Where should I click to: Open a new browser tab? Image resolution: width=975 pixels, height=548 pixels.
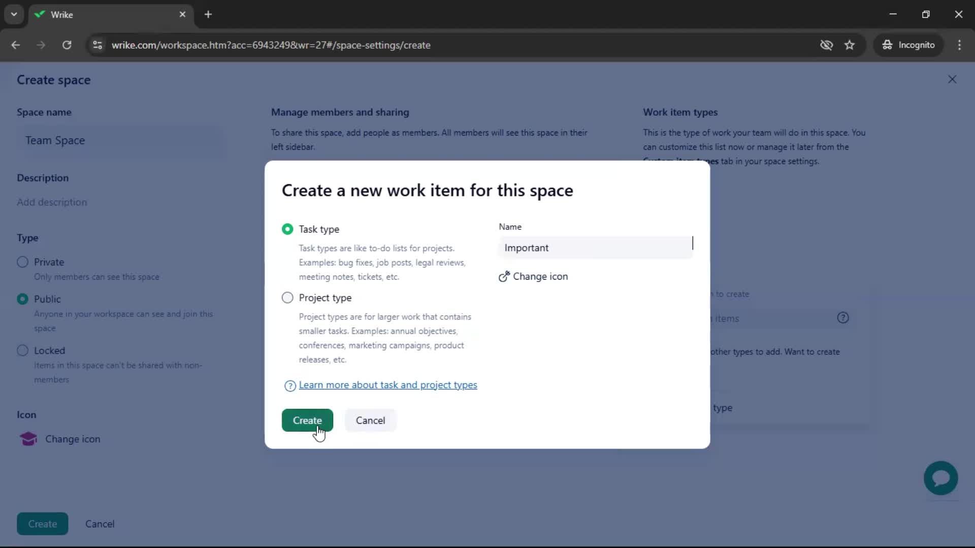[x=208, y=15]
